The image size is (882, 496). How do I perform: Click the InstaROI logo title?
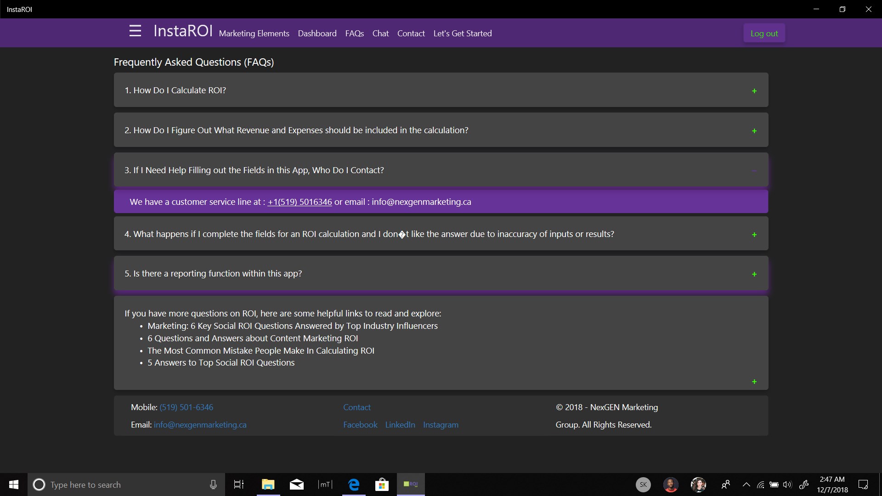[183, 31]
